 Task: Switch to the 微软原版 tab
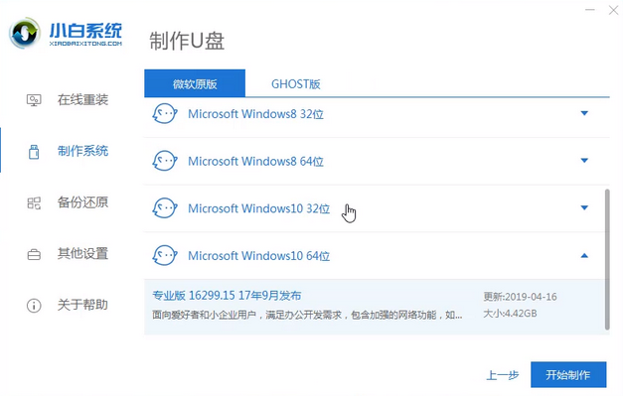point(195,83)
